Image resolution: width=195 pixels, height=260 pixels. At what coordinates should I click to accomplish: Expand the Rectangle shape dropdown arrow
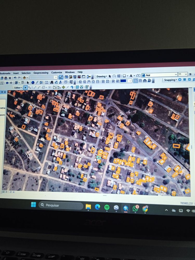127,76
